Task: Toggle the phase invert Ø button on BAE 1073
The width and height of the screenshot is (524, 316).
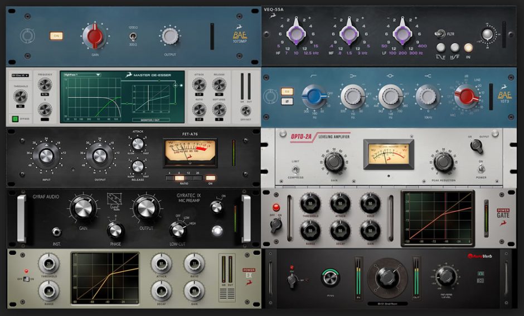Action: coord(287,100)
